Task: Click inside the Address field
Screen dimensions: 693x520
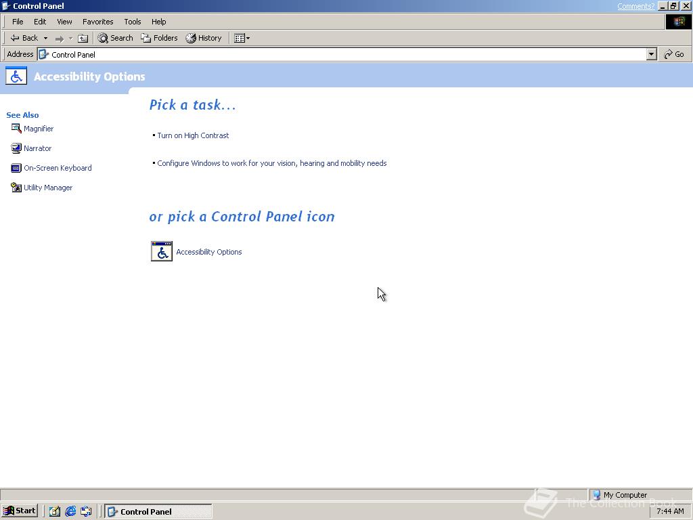Action: 342,54
